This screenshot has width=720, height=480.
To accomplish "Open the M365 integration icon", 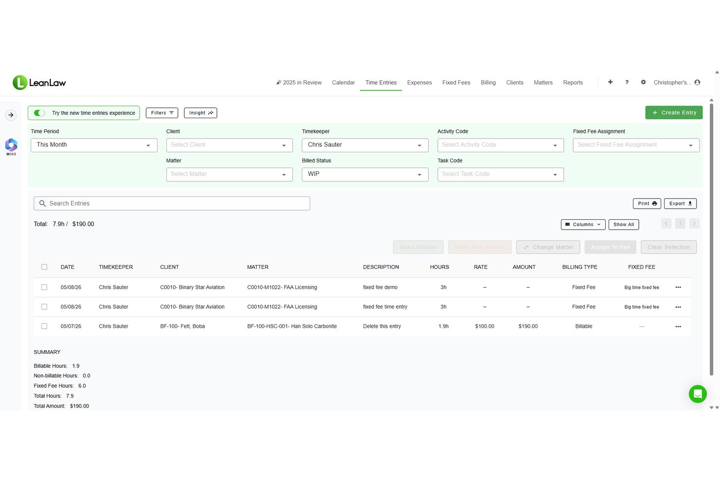I will click(x=11, y=147).
